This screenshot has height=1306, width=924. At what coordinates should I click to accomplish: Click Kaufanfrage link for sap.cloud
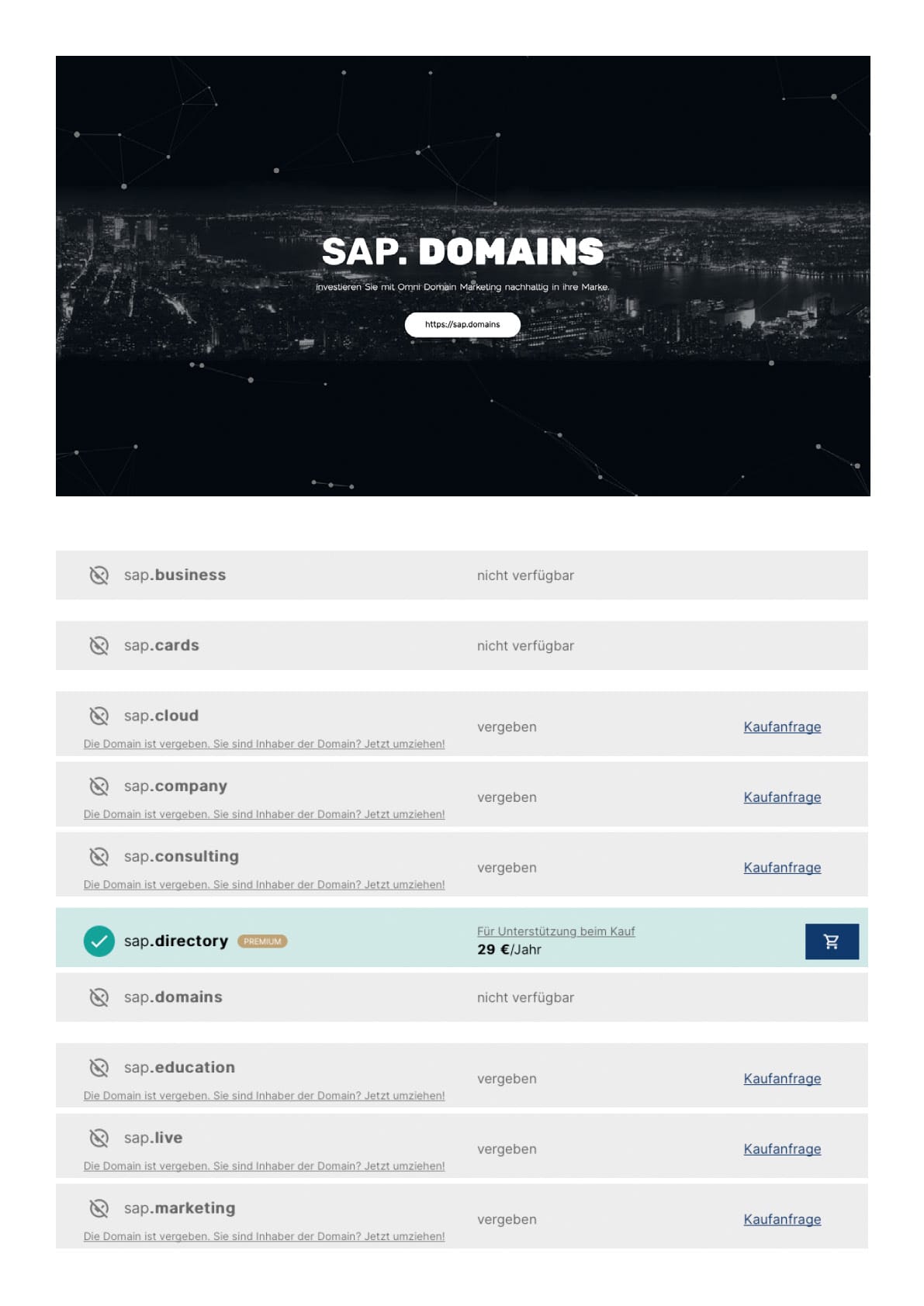point(782,727)
